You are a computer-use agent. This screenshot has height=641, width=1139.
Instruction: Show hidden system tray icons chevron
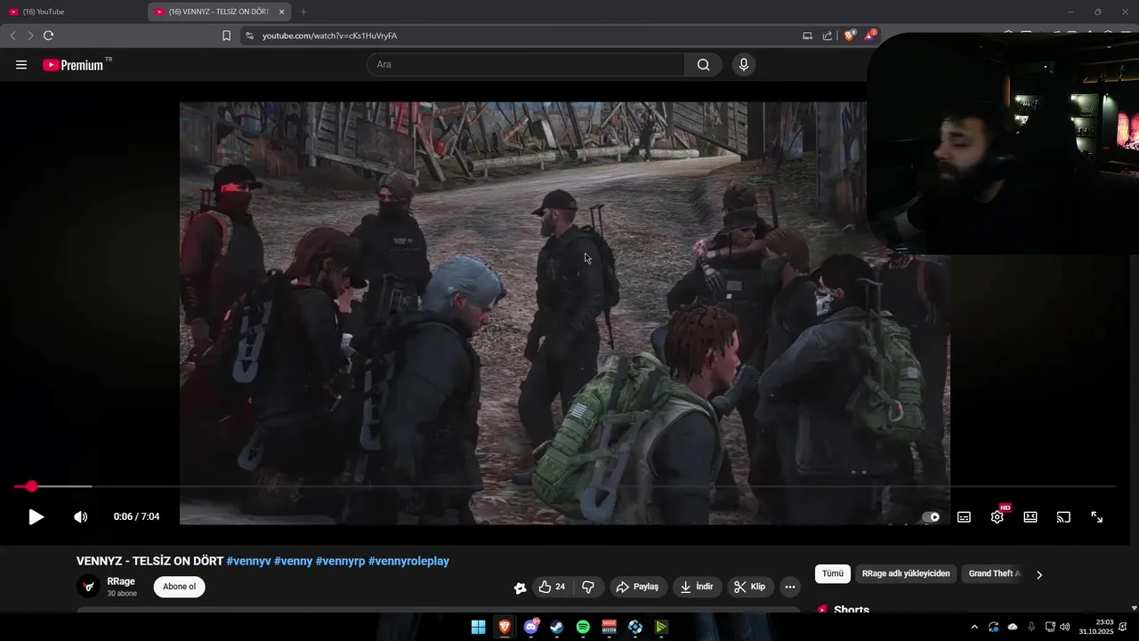974,627
